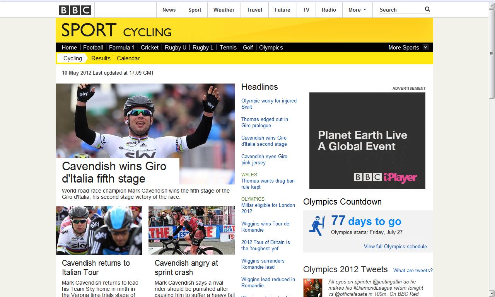495x297 pixels.
Task: Open the Sport section in top bar
Action: tap(195, 10)
